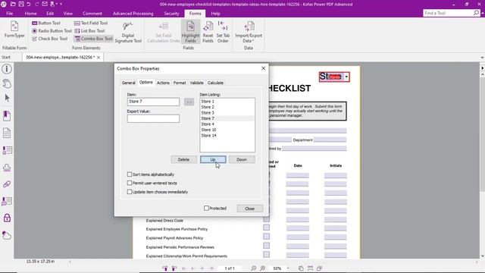This screenshot has height=273, width=485.
Task: Select Store 10 in Item Listing
Action: click(227, 130)
